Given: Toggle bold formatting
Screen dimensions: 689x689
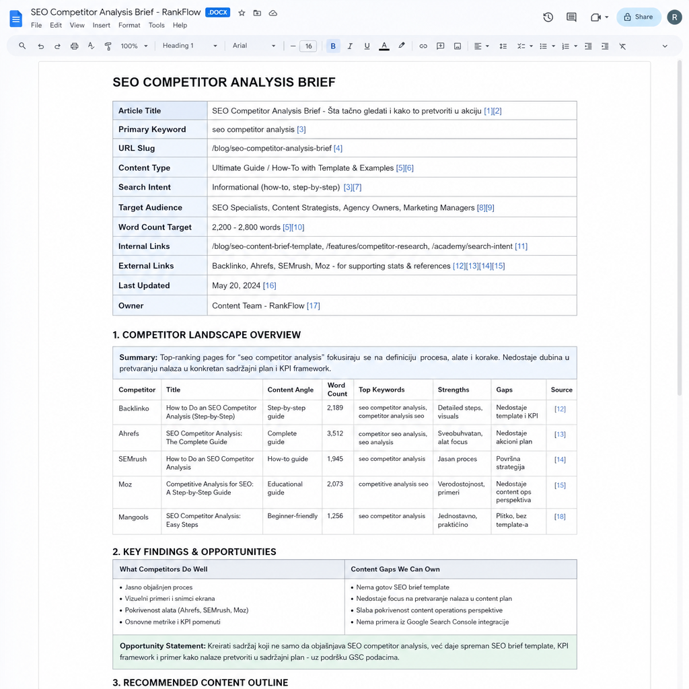Looking at the screenshot, I should [333, 46].
